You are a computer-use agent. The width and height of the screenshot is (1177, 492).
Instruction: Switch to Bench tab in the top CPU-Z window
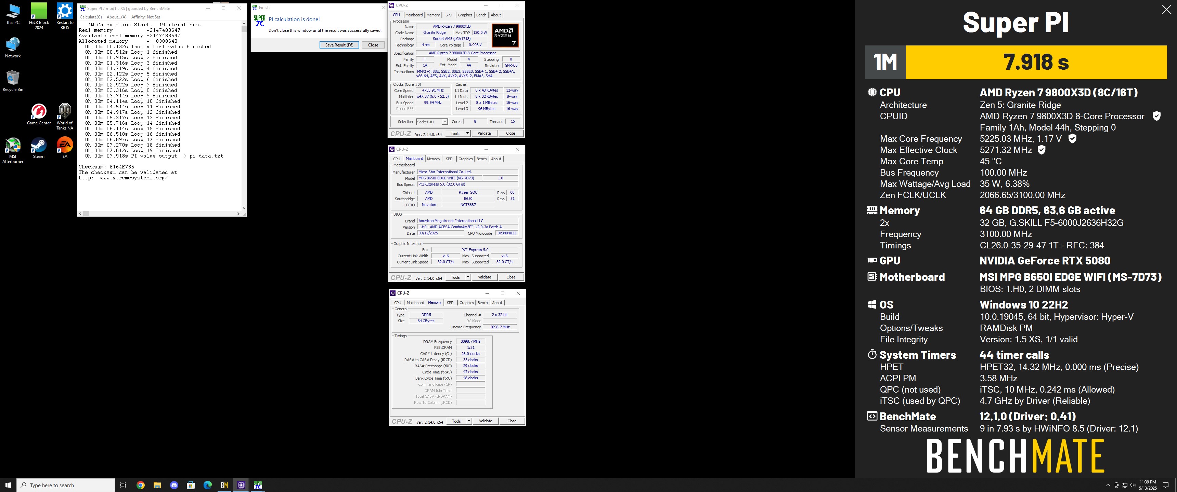pos(481,15)
